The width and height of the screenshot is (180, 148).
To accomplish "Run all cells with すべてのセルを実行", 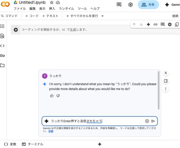I will [x=82, y=16].
